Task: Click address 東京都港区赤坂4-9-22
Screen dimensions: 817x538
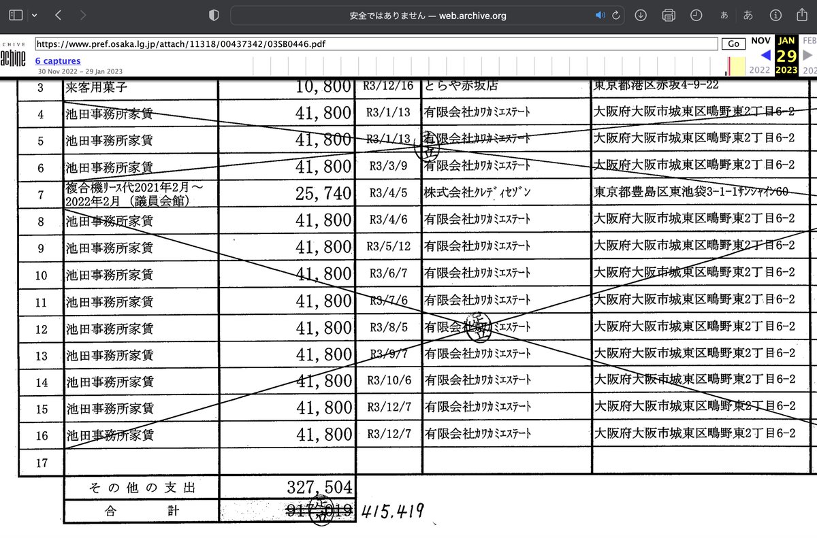Action: pos(656,86)
